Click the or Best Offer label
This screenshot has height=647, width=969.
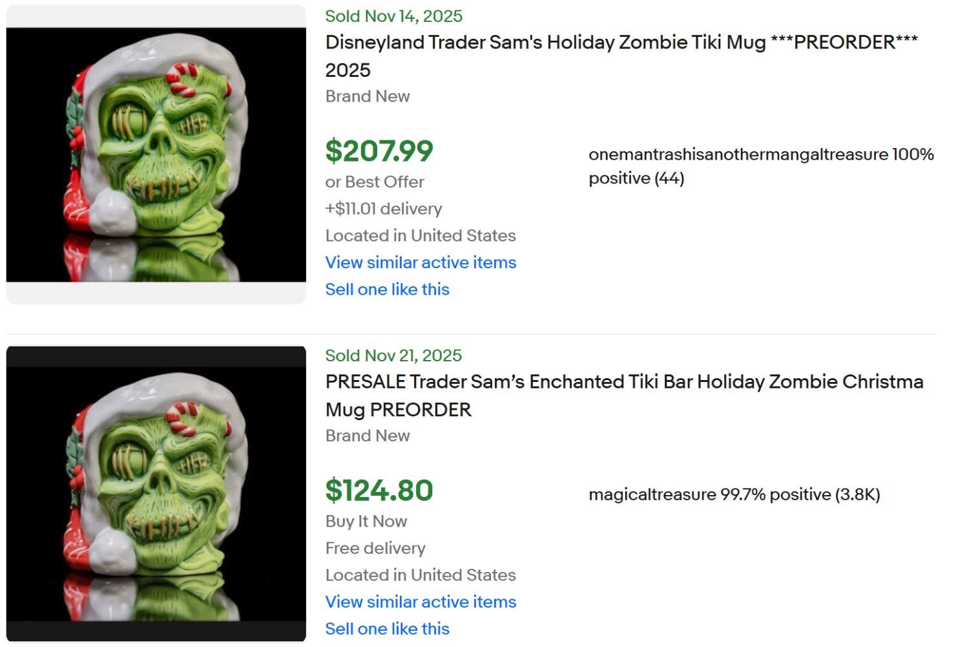(x=374, y=182)
